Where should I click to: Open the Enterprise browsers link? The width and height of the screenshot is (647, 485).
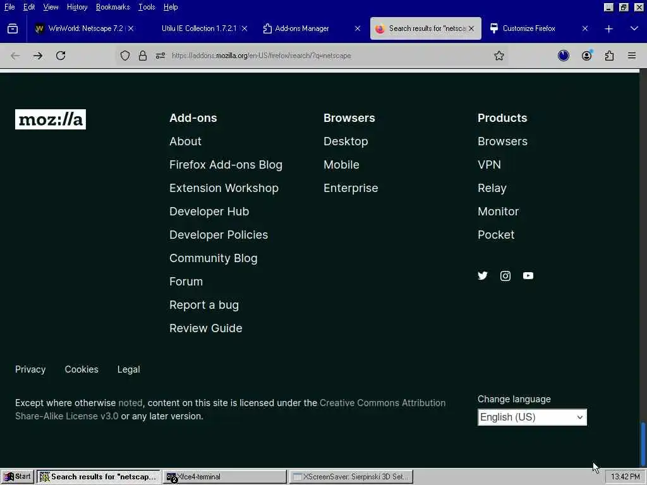(x=351, y=188)
